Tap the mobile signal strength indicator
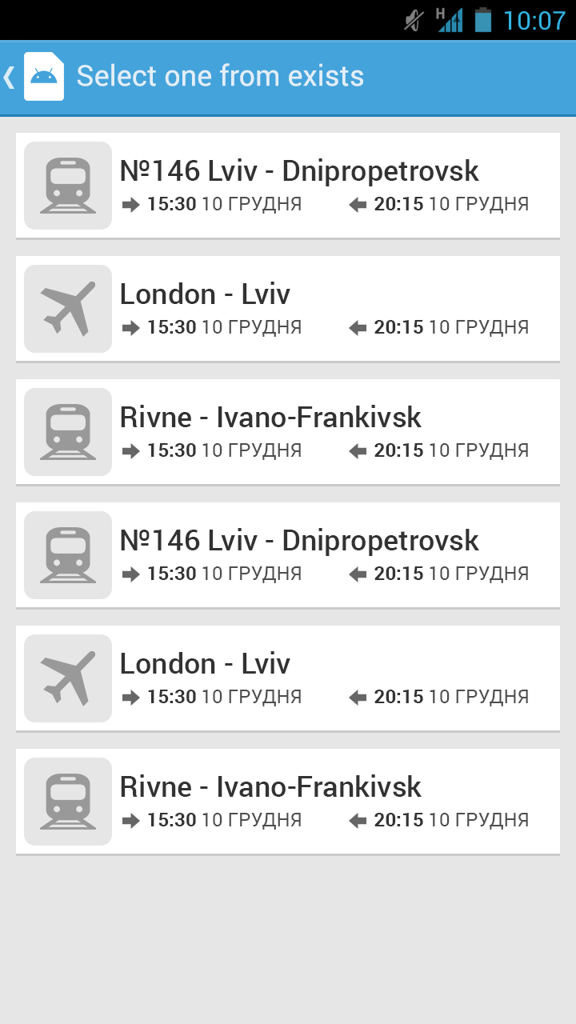Screen dimensions: 576x1024 450,20
